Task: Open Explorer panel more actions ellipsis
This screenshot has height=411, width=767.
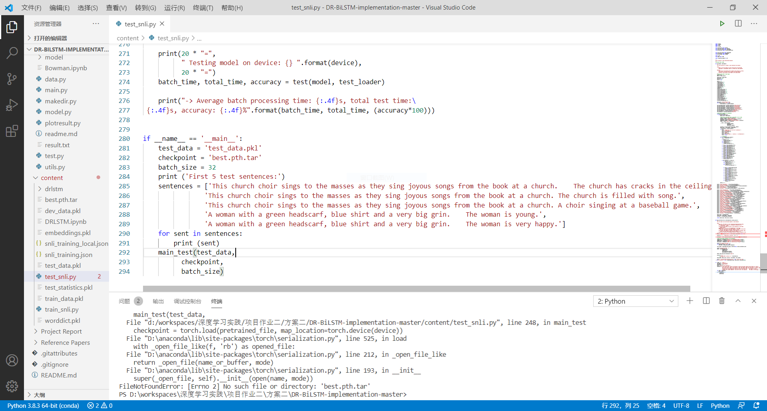Action: pyautogui.click(x=96, y=24)
